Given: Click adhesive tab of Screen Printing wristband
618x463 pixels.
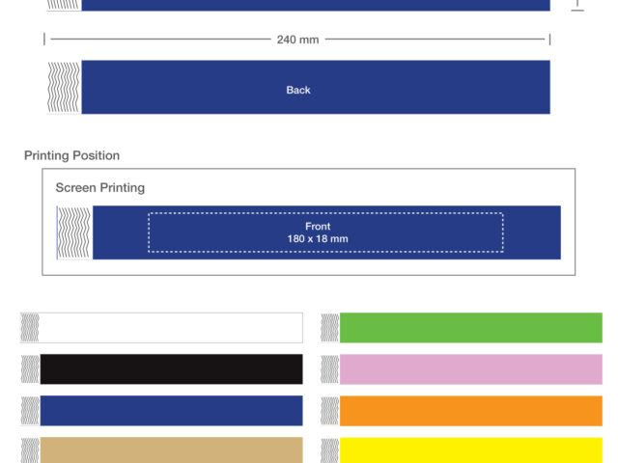Looking at the screenshot, I should (x=74, y=232).
